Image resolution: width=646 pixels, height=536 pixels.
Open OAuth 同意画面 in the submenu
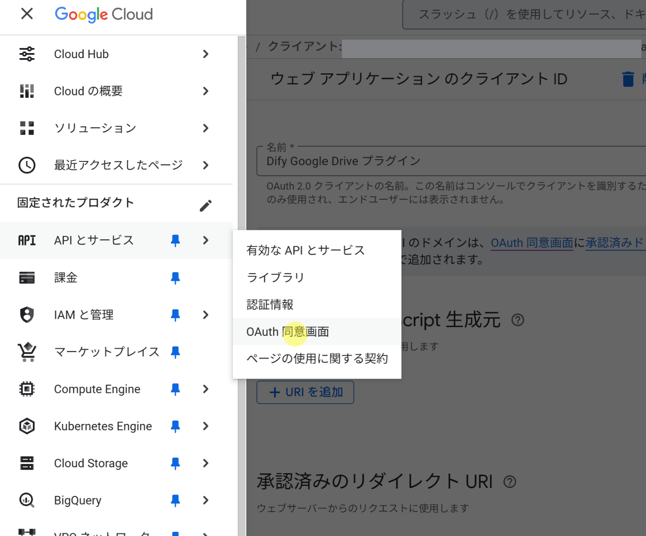pos(317,332)
